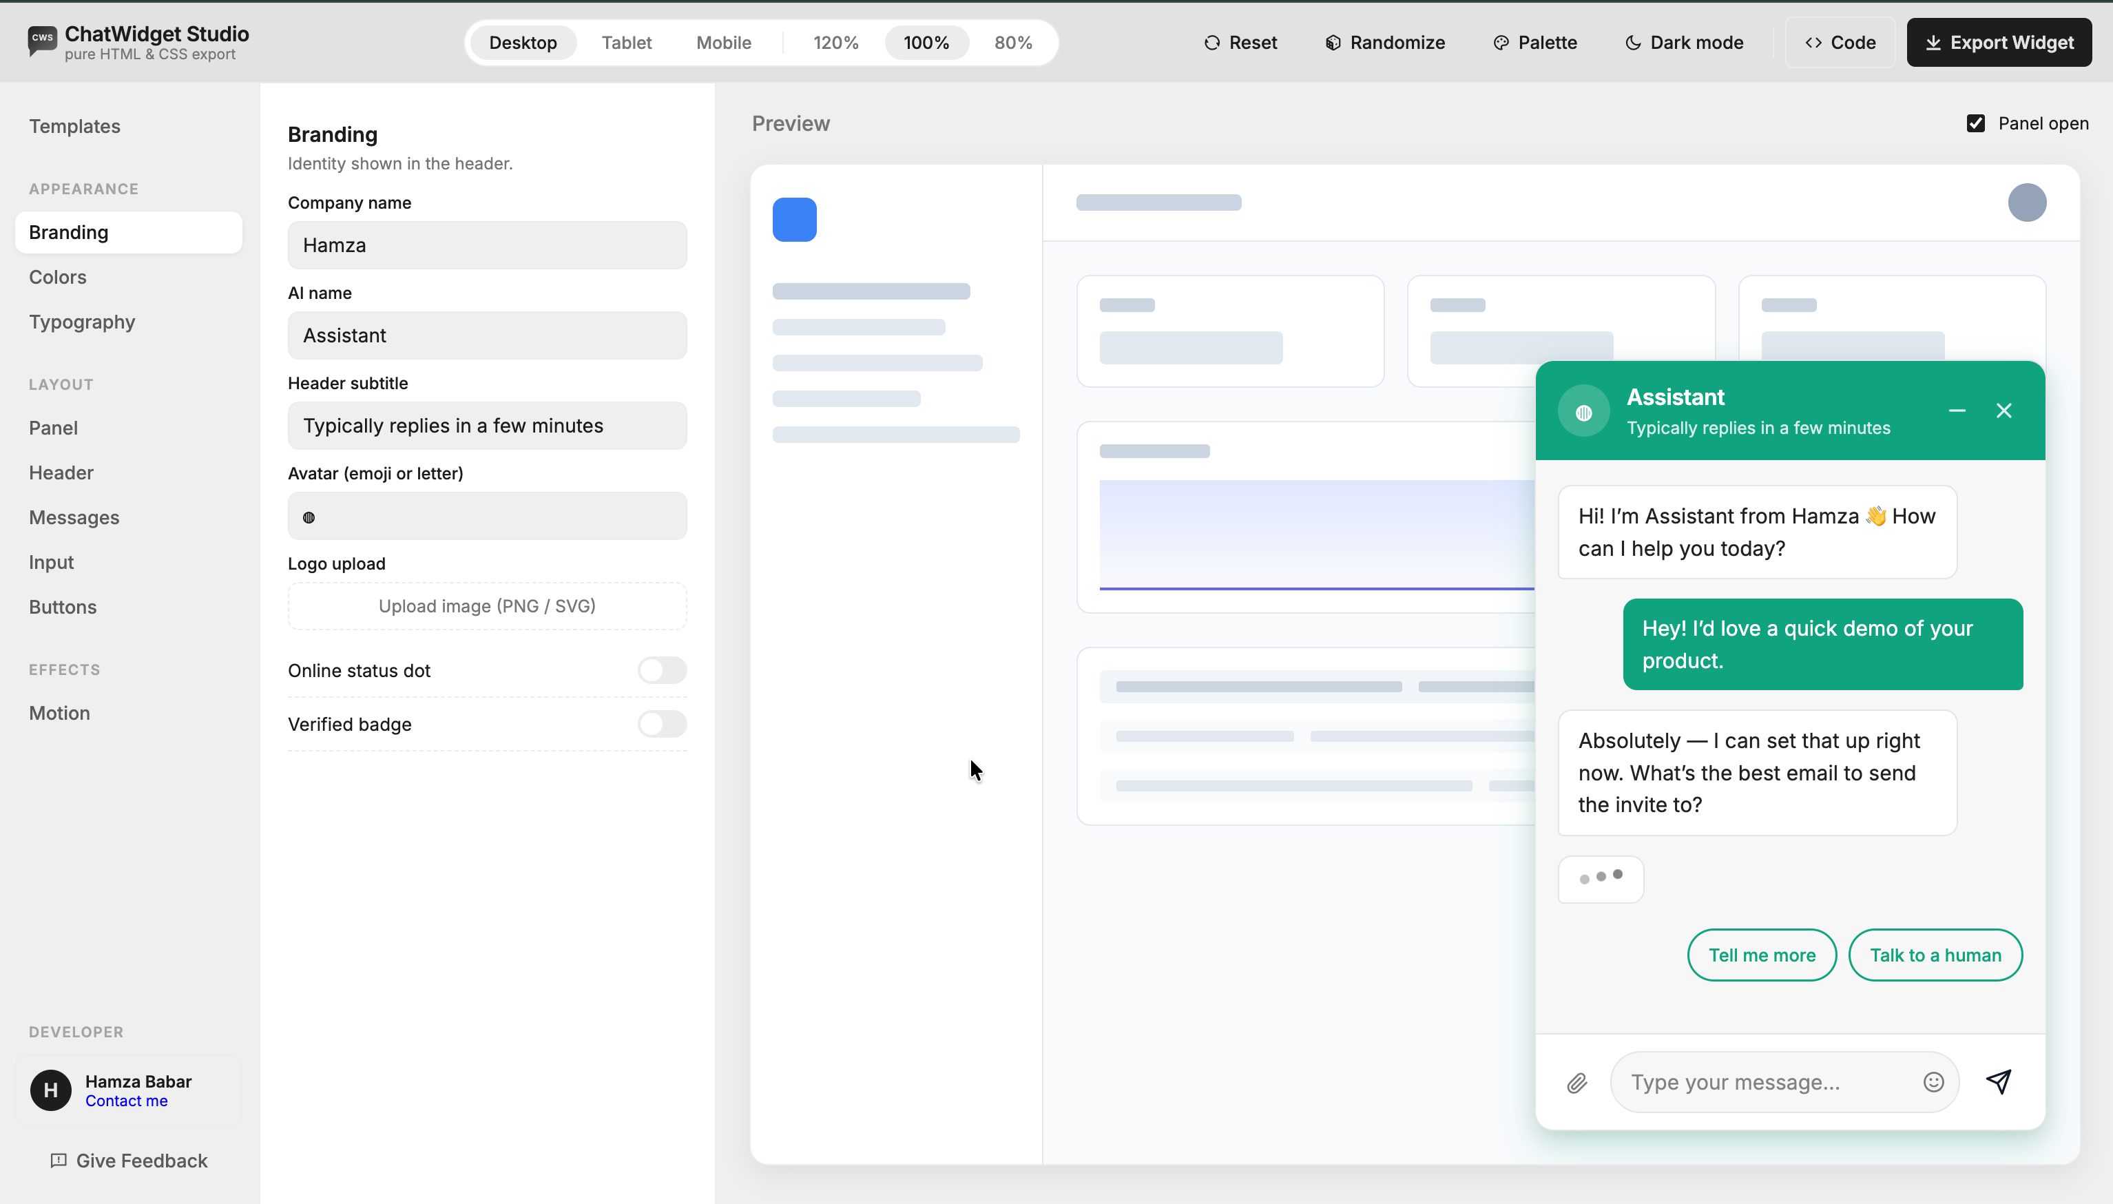
Task: Set preview zoom to 80%
Action: click(1012, 42)
